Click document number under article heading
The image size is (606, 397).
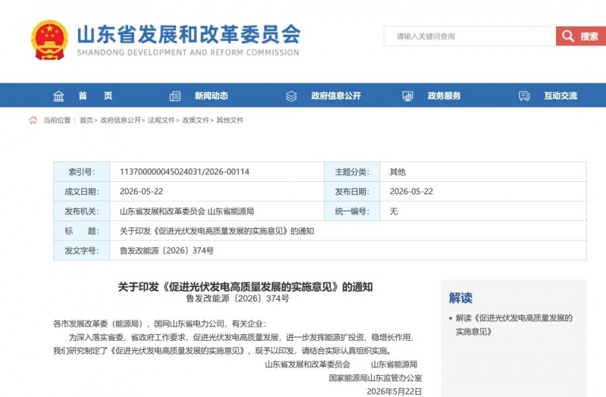coord(237,299)
